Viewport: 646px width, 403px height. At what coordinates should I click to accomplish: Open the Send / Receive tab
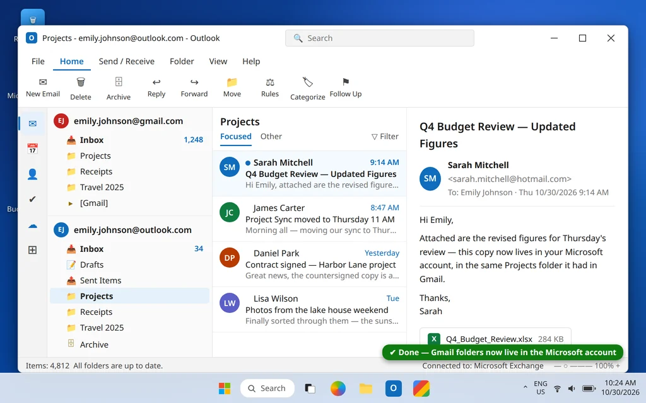126,61
